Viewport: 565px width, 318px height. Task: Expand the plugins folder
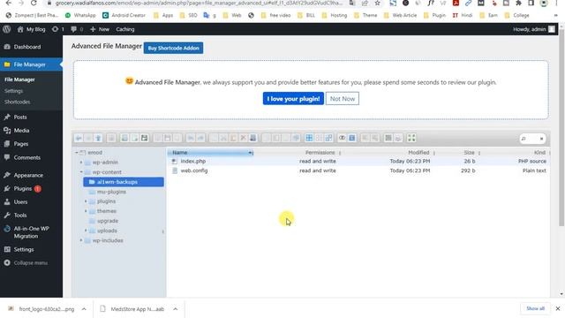86,201
